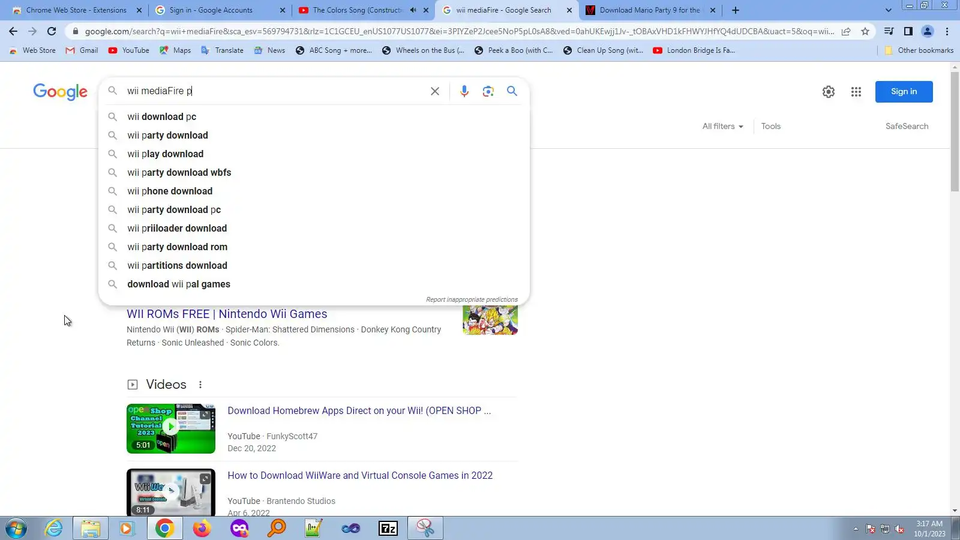Click in the Google search input field
The height and width of the screenshot is (540, 960).
tap(273, 91)
